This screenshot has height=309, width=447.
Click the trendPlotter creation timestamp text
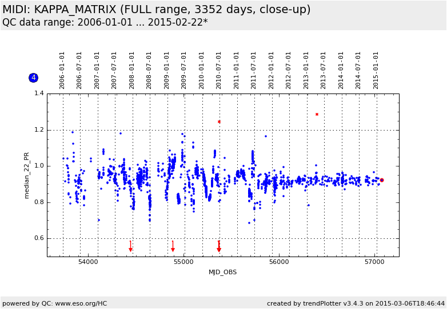(356, 303)
